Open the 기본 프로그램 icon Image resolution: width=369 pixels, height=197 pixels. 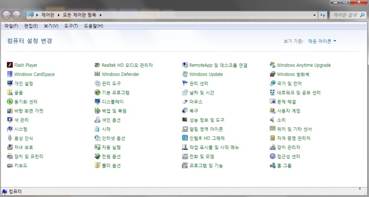point(97,92)
